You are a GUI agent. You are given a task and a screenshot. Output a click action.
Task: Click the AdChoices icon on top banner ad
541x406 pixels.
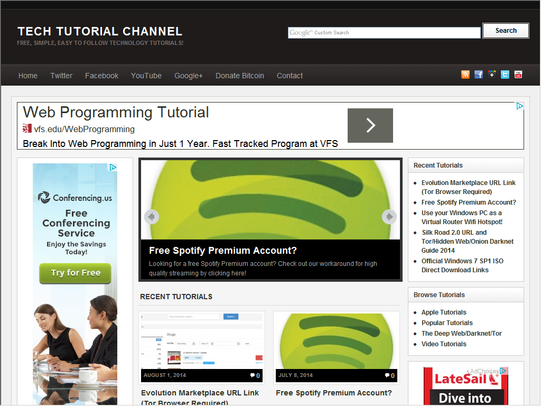pyautogui.click(x=520, y=106)
